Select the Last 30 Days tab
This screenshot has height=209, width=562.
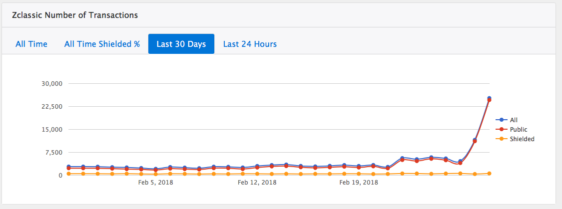pyautogui.click(x=181, y=44)
